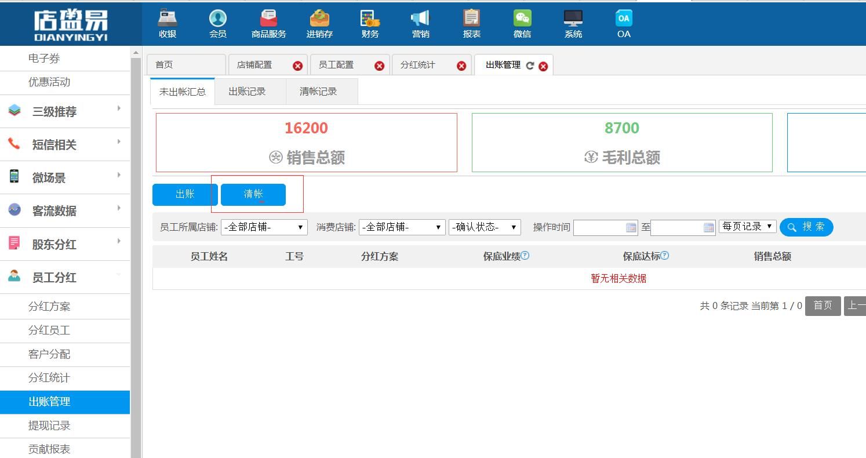The width and height of the screenshot is (866, 458).
Task: Open the 报表 reports module
Action: (x=472, y=24)
